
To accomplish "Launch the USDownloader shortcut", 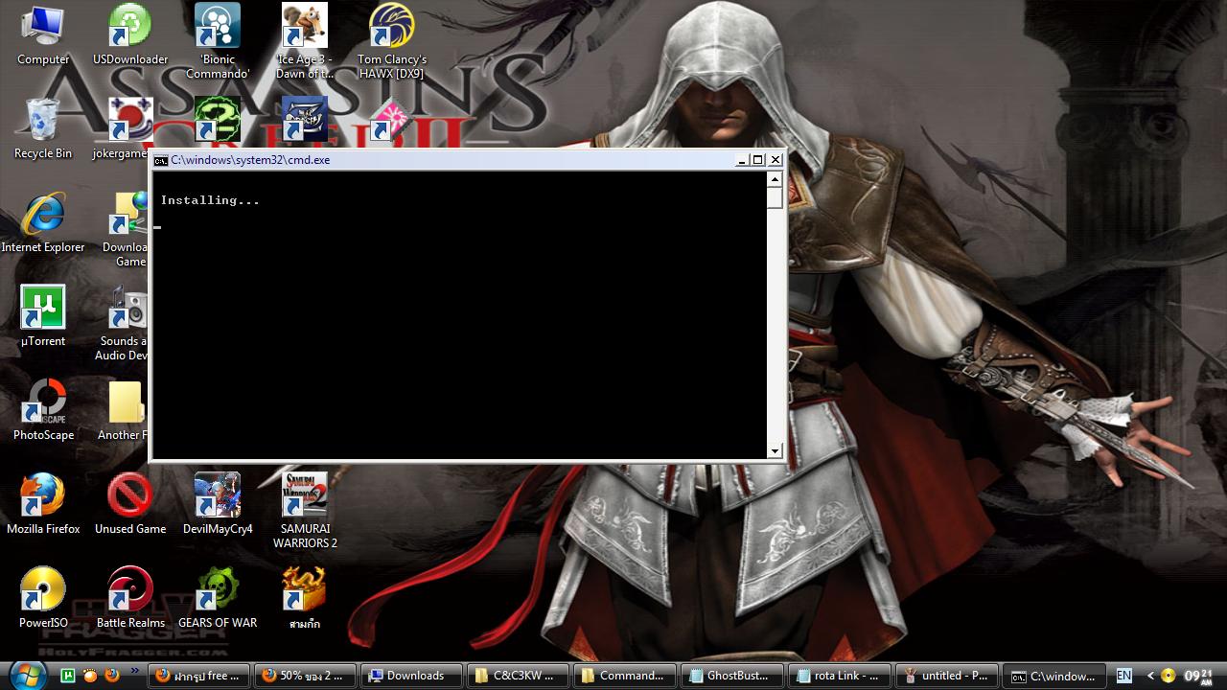I will [x=130, y=36].
